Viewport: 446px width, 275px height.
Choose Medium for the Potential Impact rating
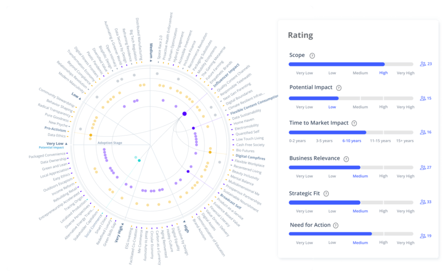click(360, 107)
